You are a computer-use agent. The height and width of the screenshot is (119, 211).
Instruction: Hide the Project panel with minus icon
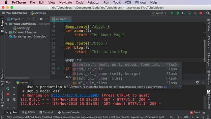pos(47,19)
